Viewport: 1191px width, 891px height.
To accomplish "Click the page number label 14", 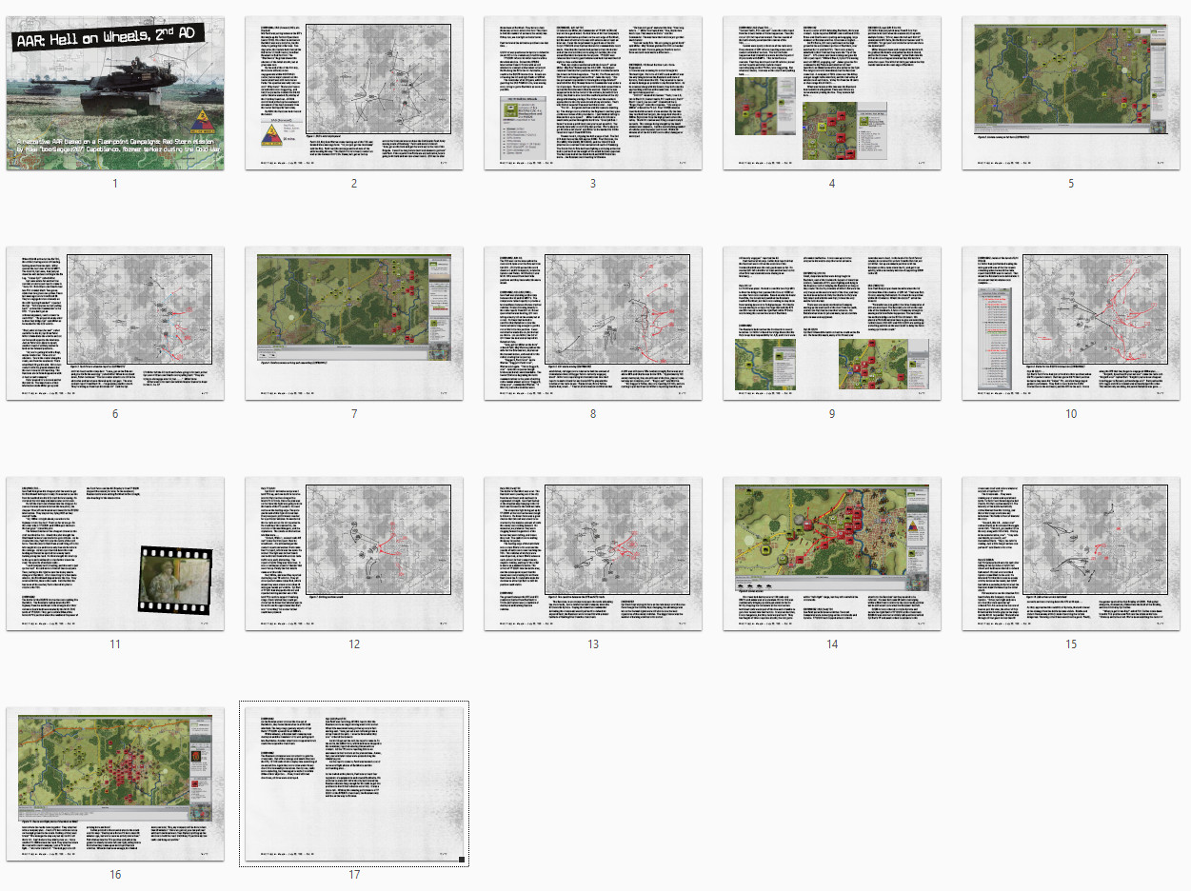I will click(x=832, y=643).
